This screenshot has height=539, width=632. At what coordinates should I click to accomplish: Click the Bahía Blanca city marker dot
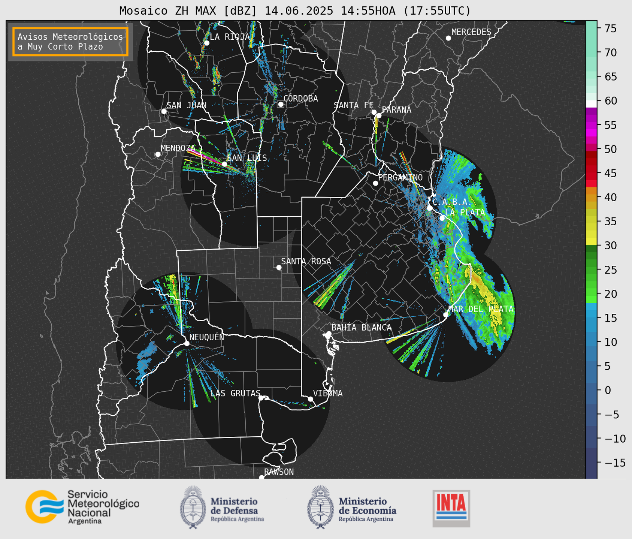click(x=329, y=334)
